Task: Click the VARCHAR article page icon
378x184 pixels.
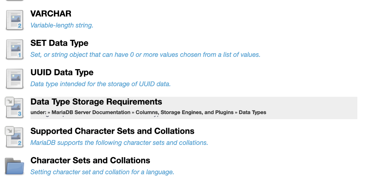Action: click(15, 20)
